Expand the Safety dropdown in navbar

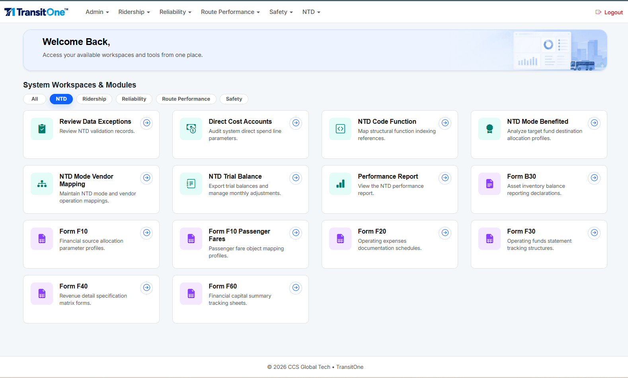[281, 12]
